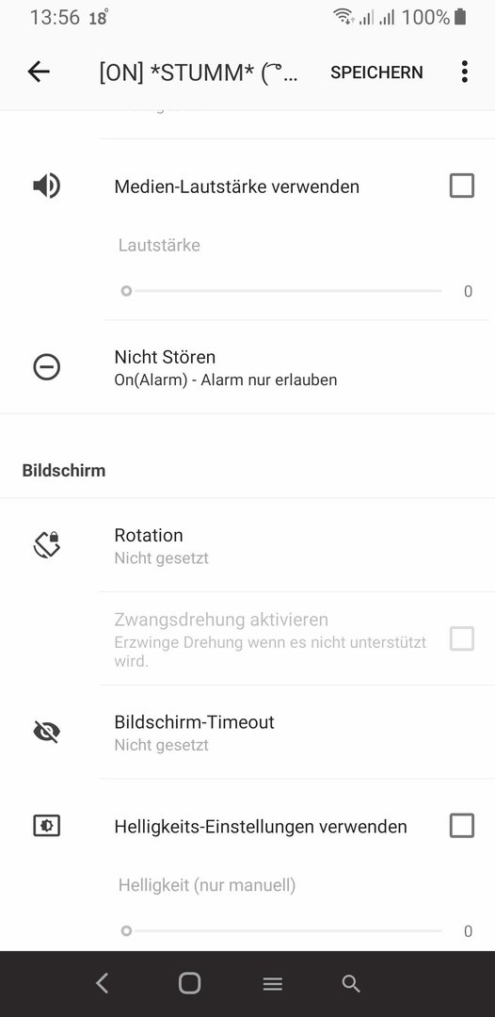Tap the back arrow in the header

point(39,72)
